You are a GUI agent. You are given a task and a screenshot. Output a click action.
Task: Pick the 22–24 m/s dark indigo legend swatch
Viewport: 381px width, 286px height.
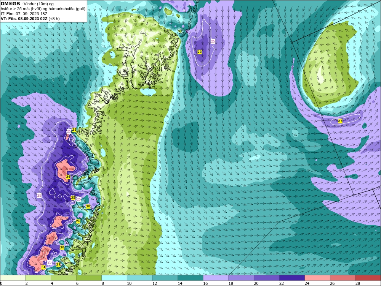(x=292, y=278)
